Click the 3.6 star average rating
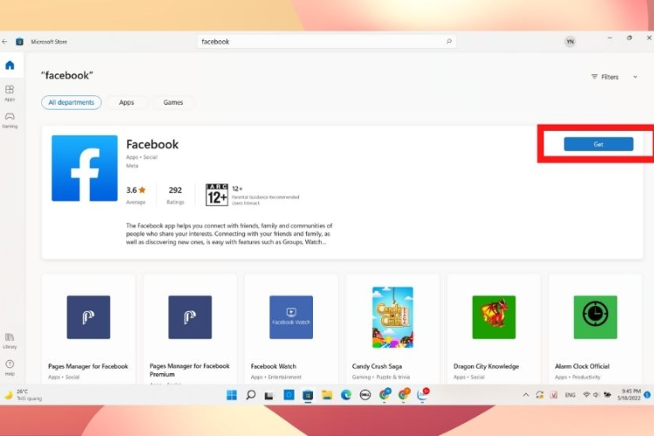 click(x=136, y=190)
